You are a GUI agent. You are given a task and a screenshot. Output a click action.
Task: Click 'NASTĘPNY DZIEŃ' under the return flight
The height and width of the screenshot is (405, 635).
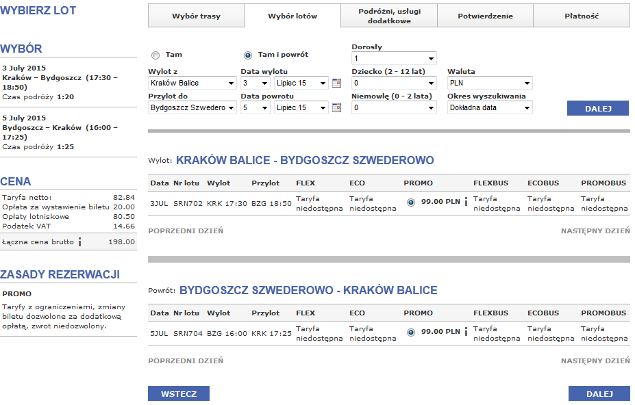click(595, 361)
